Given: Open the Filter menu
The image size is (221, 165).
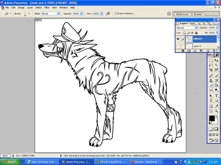Looking at the screenshot, I should [47, 7].
